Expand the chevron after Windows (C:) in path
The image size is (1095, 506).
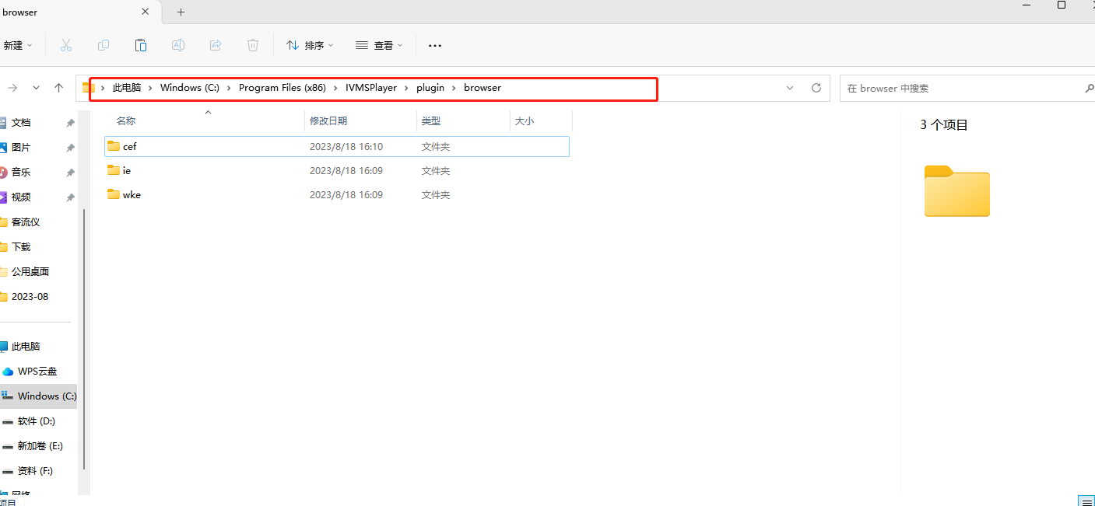click(230, 88)
